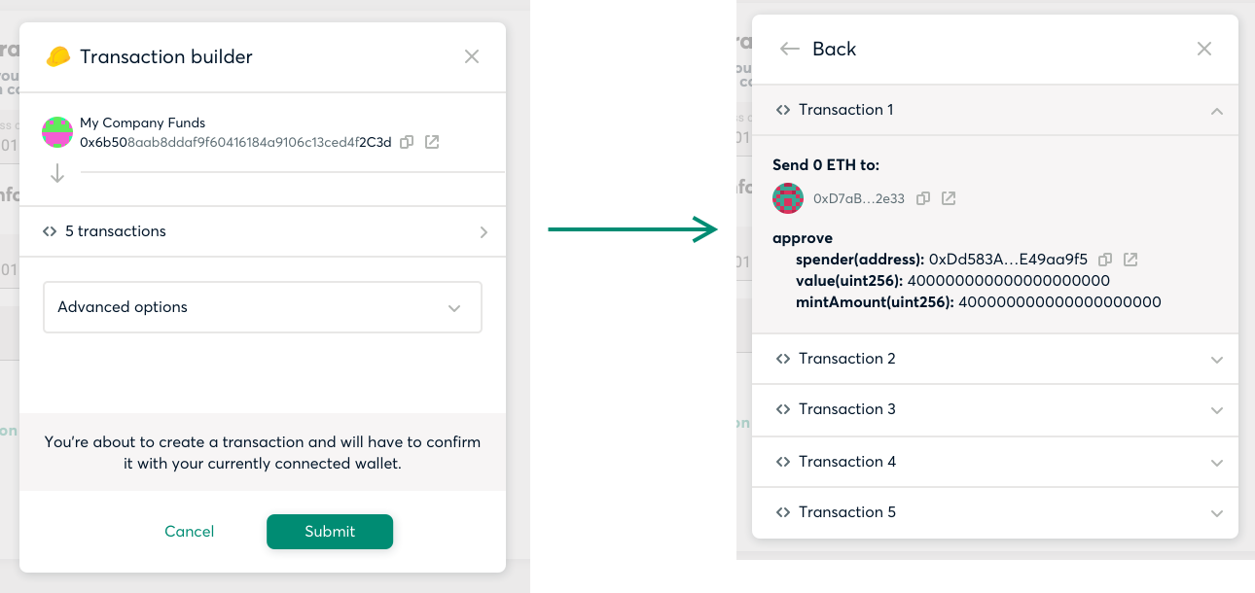Expand the Transaction 4 section

995,462
